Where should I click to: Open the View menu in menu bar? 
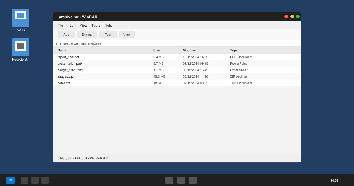83,25
